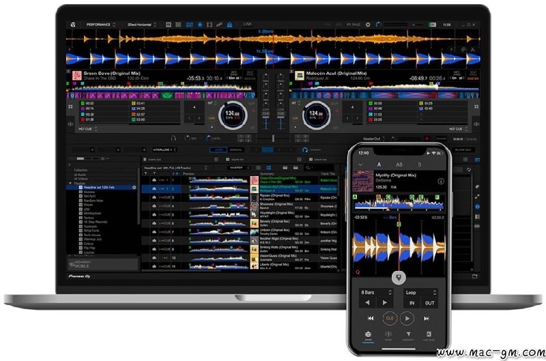
Task: Open the track info icon on phone
Action: pyautogui.click(x=440, y=181)
